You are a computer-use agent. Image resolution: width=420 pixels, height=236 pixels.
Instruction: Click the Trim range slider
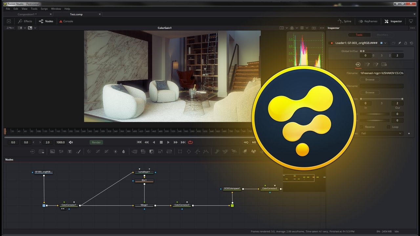382,99
